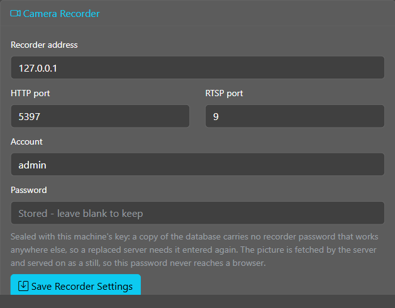Click the Account field showing admin
The image size is (395, 308).
[x=197, y=165]
